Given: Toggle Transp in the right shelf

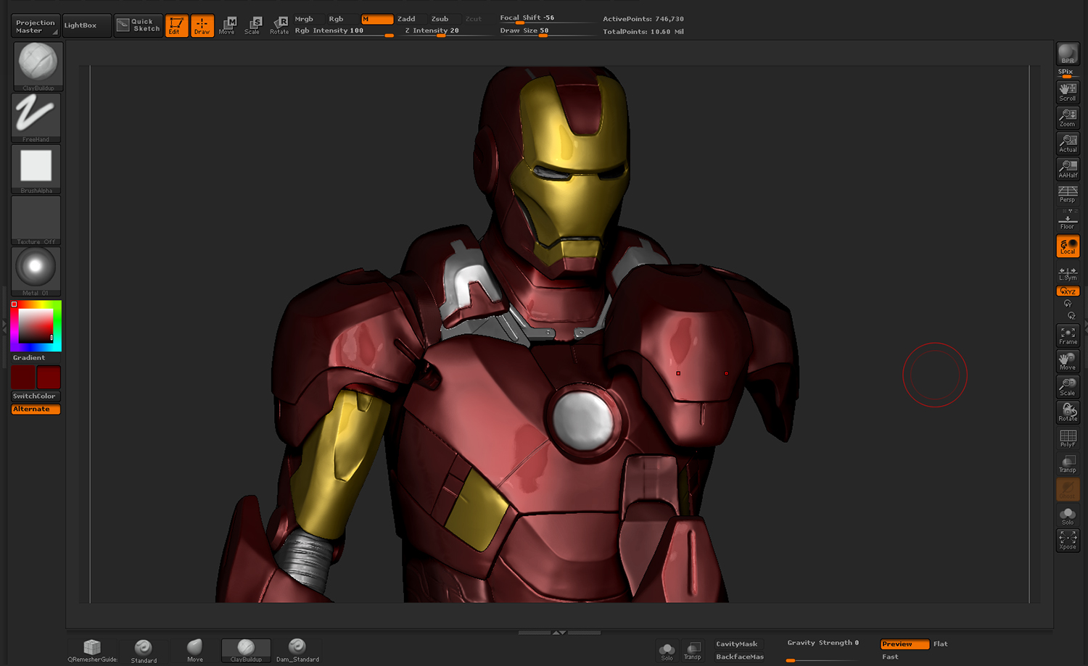Looking at the screenshot, I should (x=1068, y=464).
